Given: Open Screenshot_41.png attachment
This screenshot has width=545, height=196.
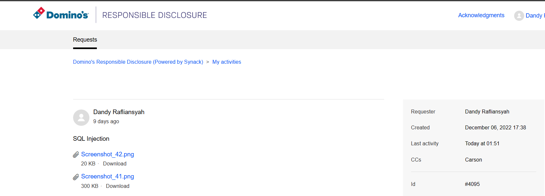Looking at the screenshot, I should coord(108,176).
